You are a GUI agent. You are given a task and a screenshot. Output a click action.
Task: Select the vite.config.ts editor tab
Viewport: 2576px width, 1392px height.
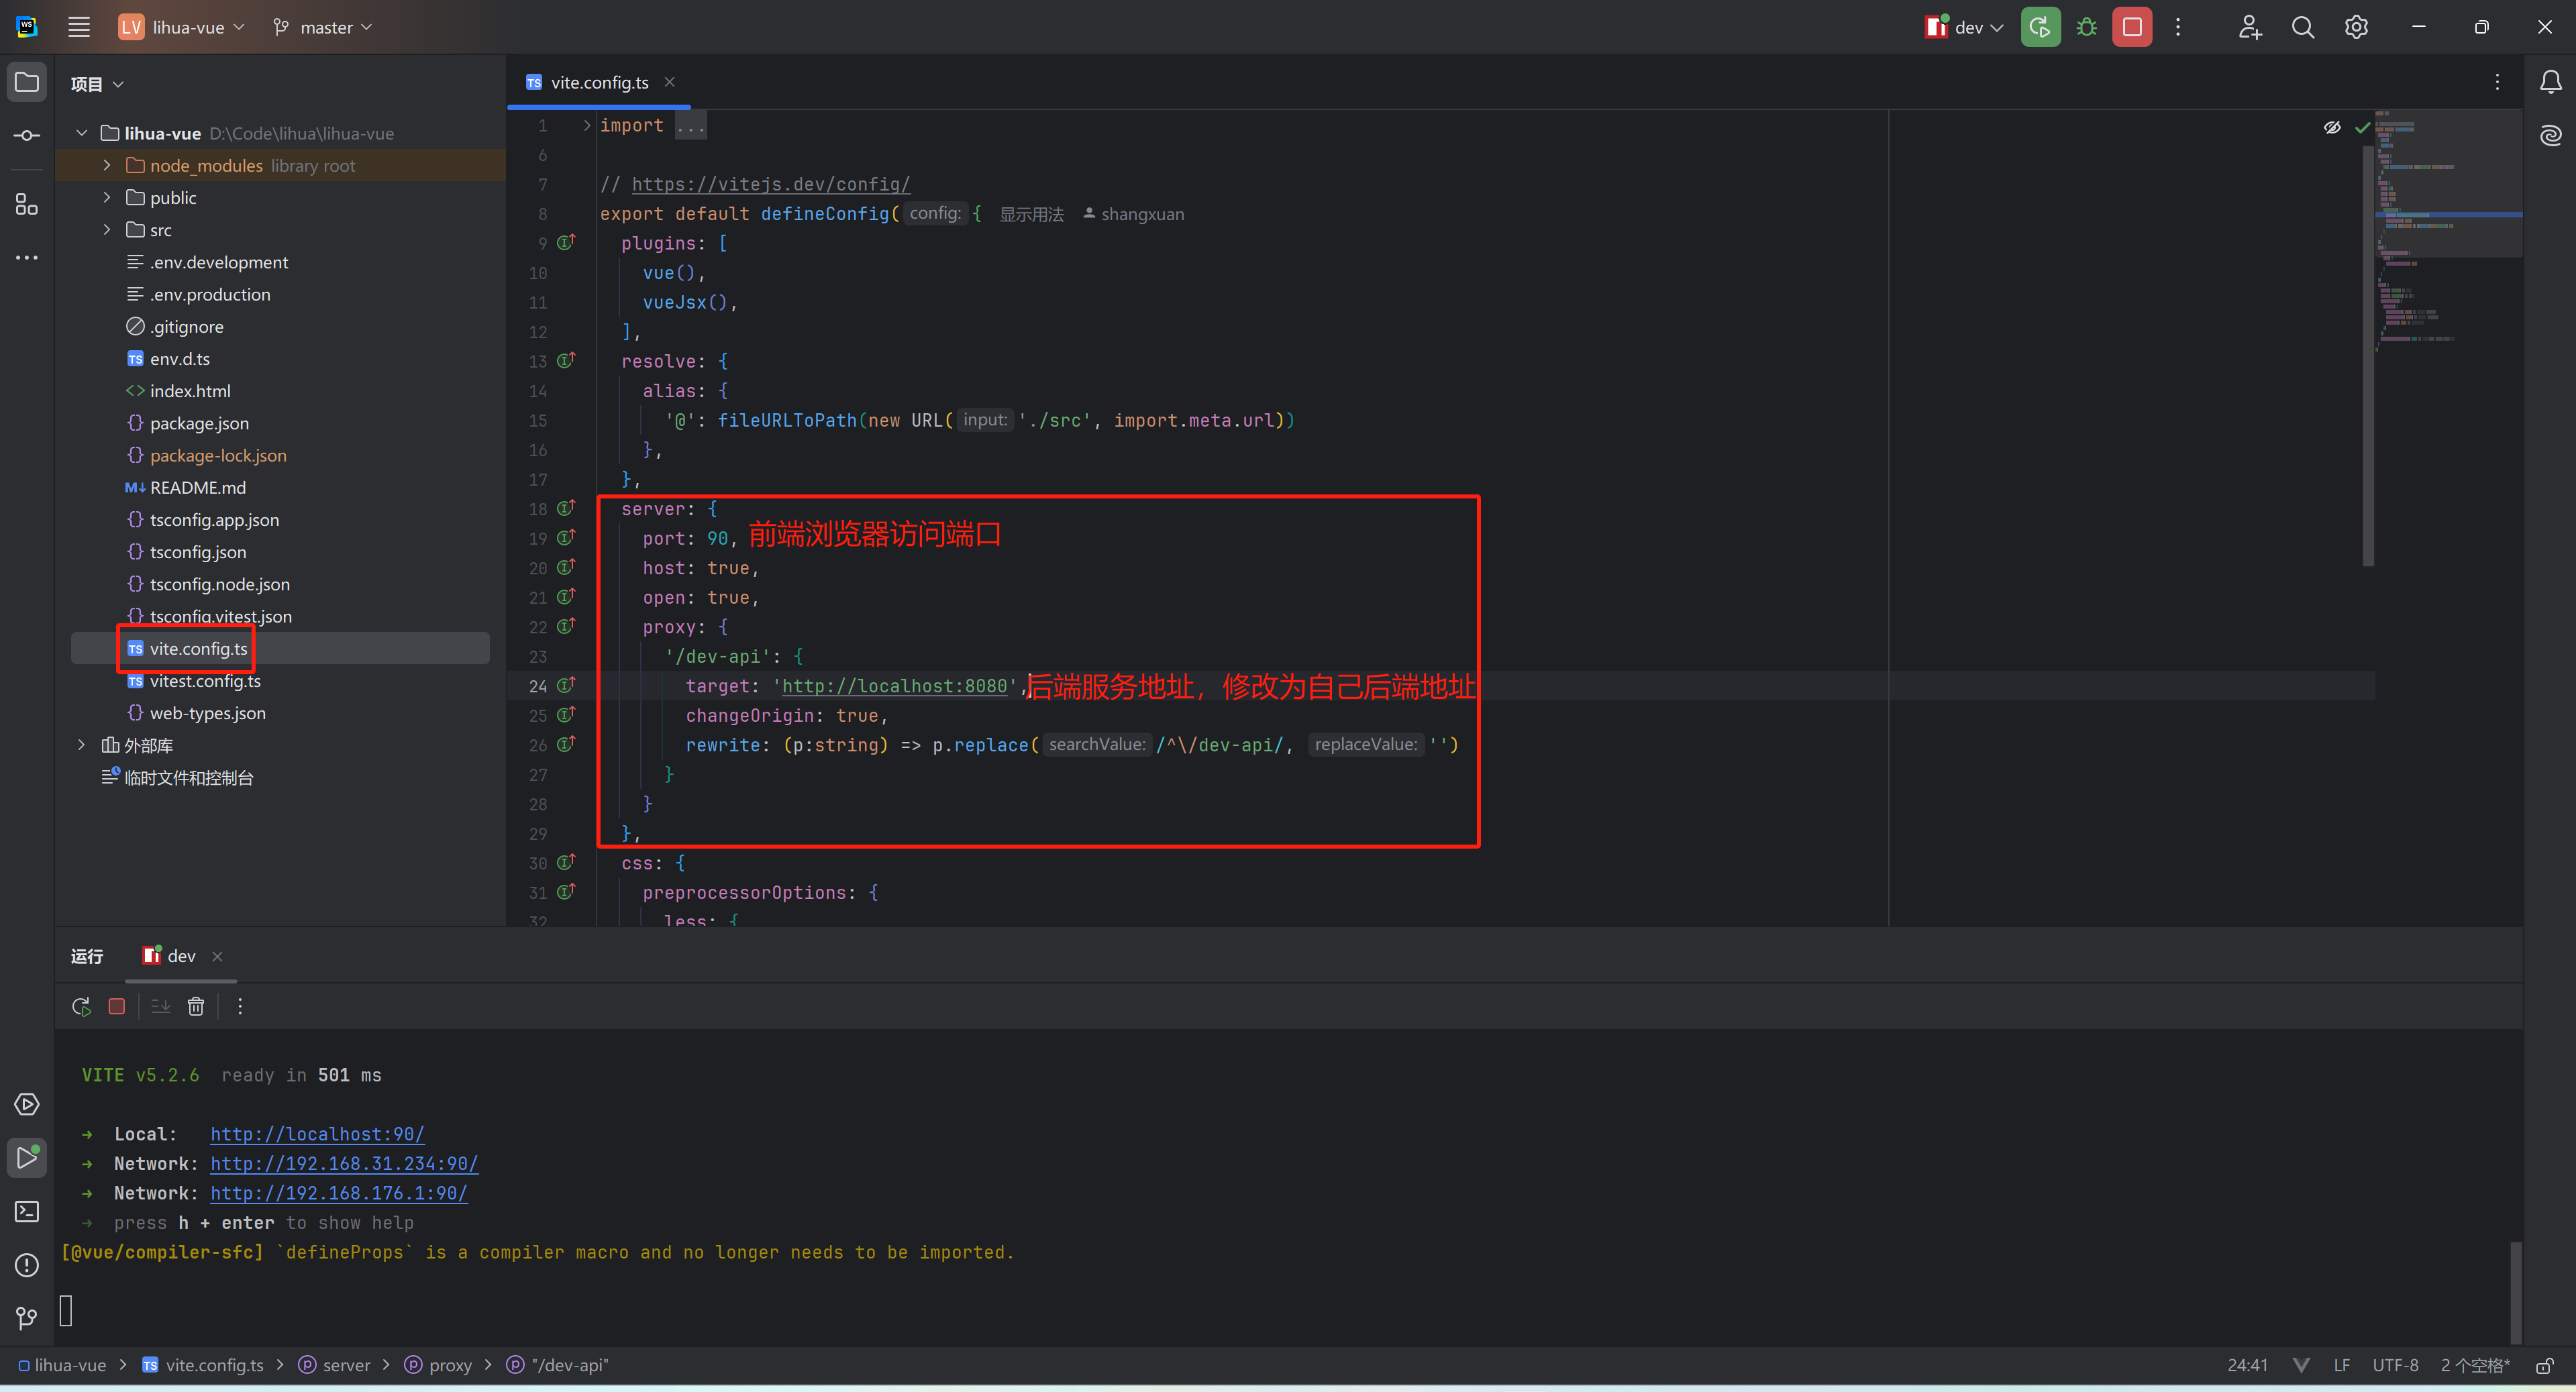coord(599,83)
